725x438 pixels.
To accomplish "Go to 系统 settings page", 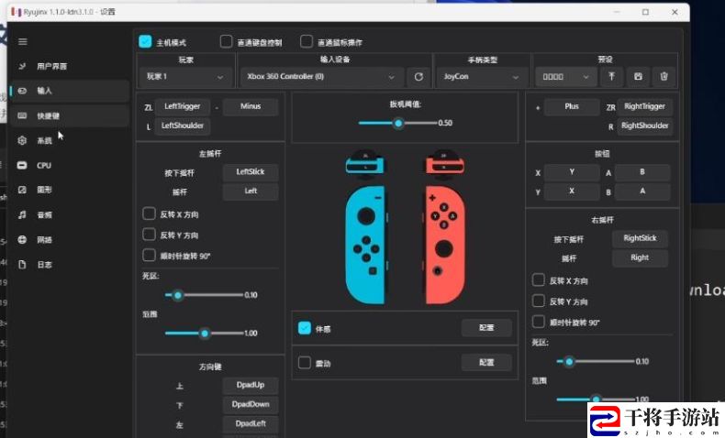I will point(70,140).
